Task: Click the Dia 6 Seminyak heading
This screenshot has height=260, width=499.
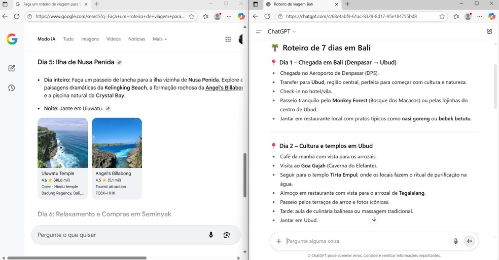Action: coord(104,214)
